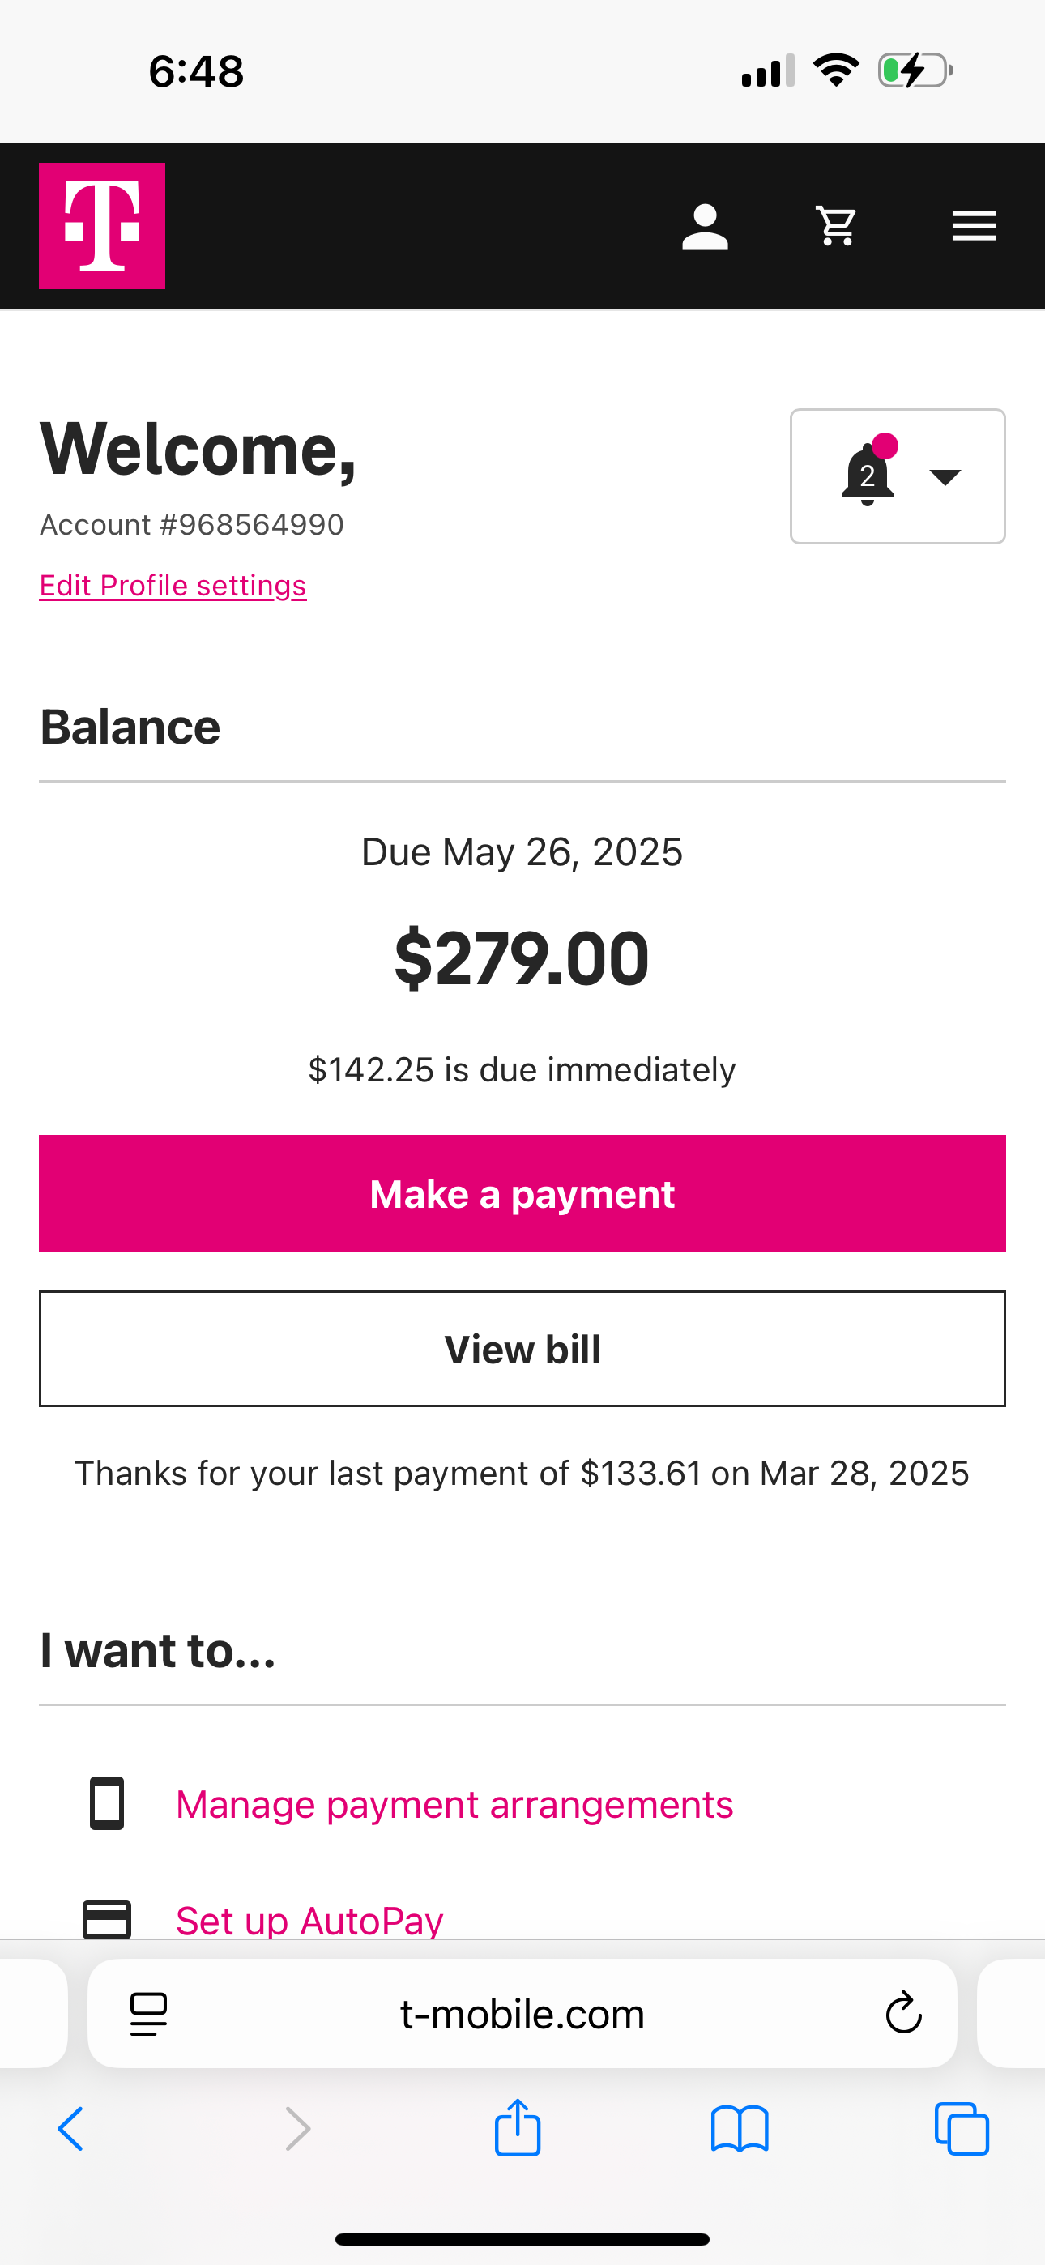The image size is (1045, 2265).
Task: Open the hamburger menu
Action: (974, 227)
